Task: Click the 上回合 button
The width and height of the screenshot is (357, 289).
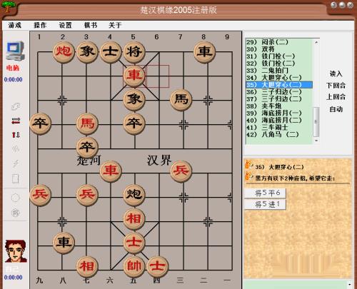Action: click(336, 97)
